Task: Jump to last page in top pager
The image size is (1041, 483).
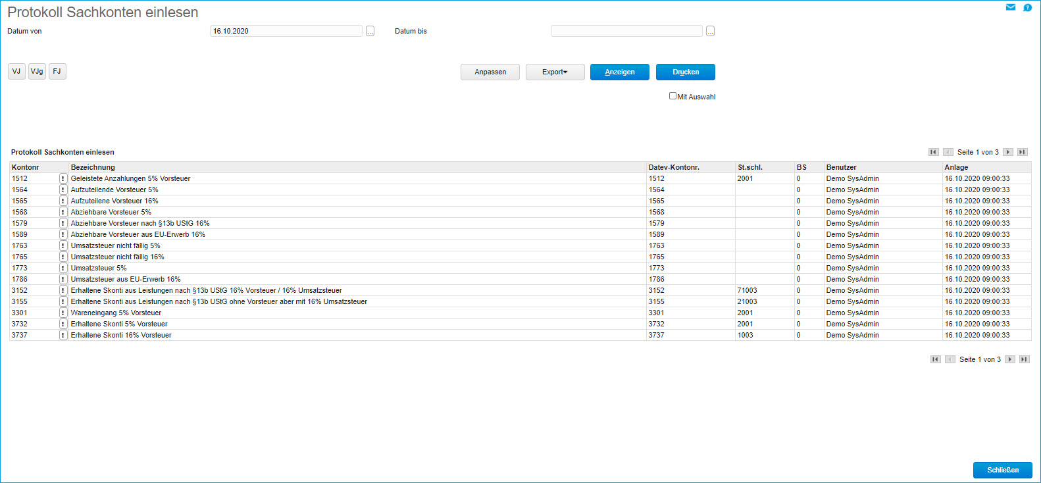Action: pos(1022,152)
